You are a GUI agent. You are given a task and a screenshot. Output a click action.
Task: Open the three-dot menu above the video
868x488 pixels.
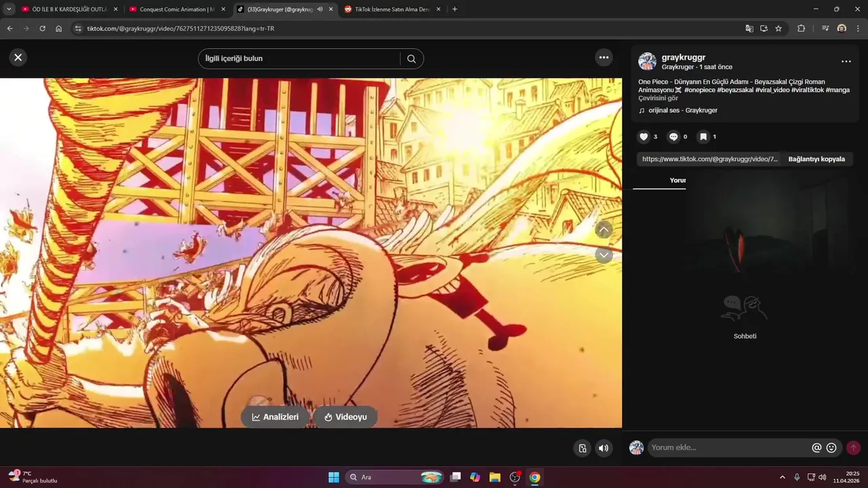[604, 58]
